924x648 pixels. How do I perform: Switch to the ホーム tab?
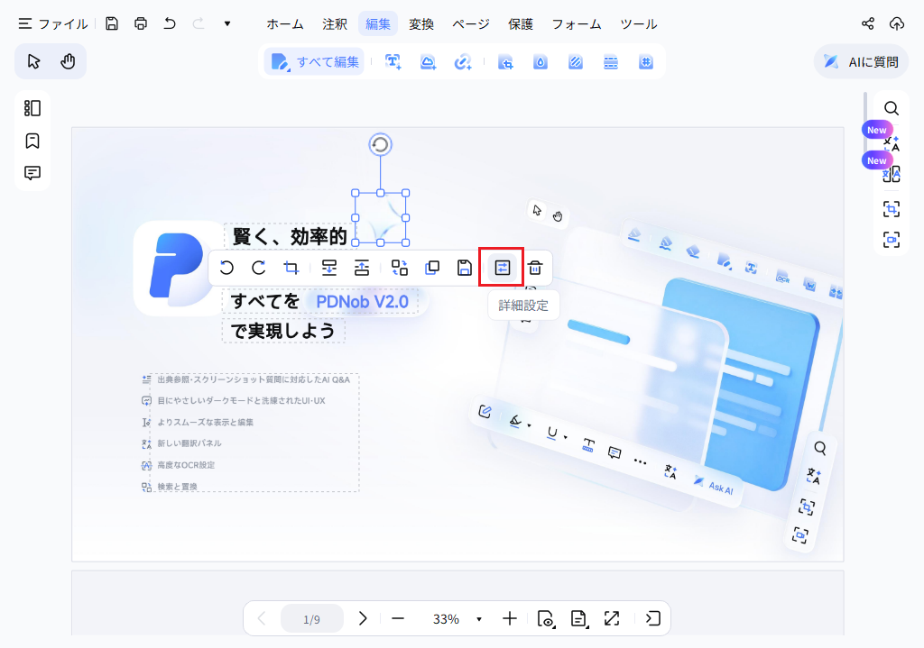[285, 24]
